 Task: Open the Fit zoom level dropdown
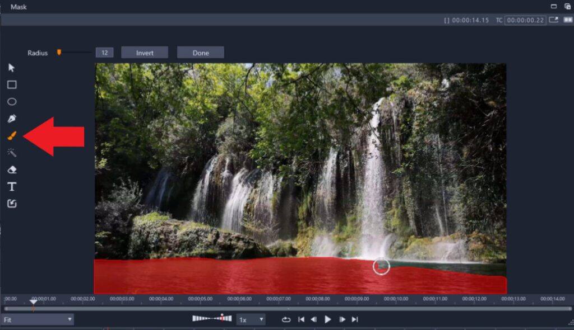[36, 319]
